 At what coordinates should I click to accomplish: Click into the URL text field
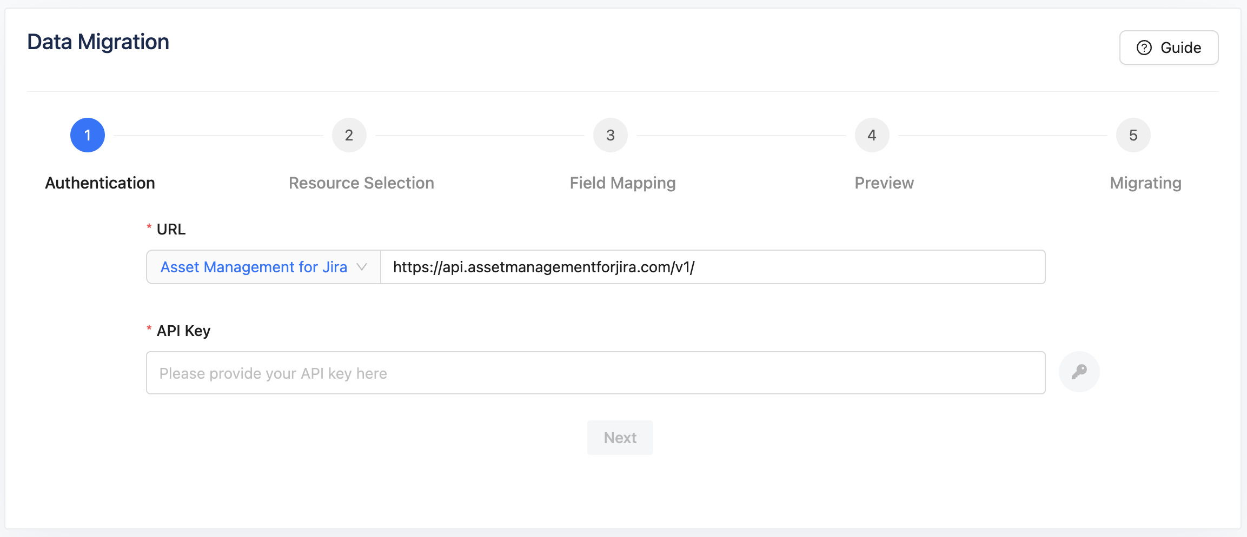(x=713, y=267)
